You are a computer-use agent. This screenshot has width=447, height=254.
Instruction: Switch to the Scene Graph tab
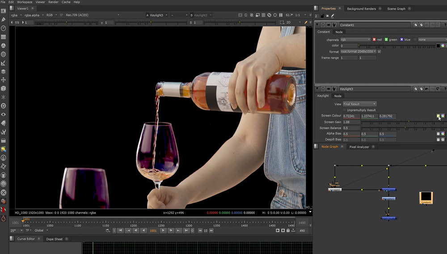tap(396, 8)
